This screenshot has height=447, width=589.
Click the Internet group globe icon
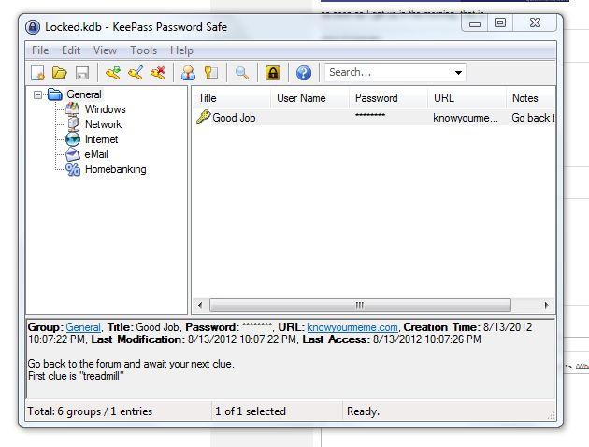pos(73,139)
